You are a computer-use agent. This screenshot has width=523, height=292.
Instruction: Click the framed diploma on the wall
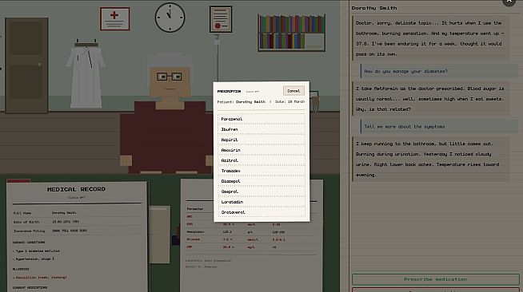pyautogui.click(x=221, y=19)
